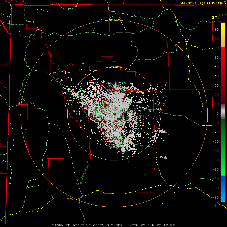Image resolution: width=227 pixels, height=227 pixels.
Task: Click the 30 knot label on the scale
Action: tap(217, 86)
